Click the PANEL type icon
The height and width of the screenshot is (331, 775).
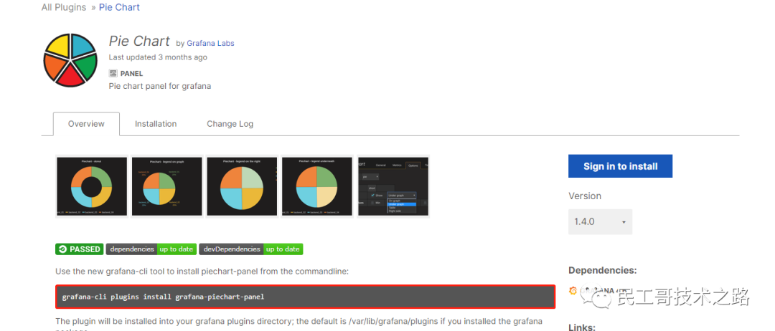(113, 74)
